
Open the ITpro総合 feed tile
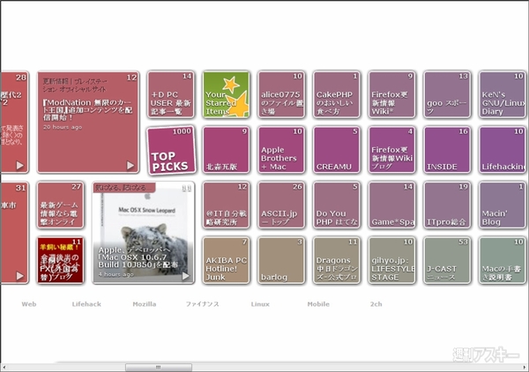click(x=447, y=205)
